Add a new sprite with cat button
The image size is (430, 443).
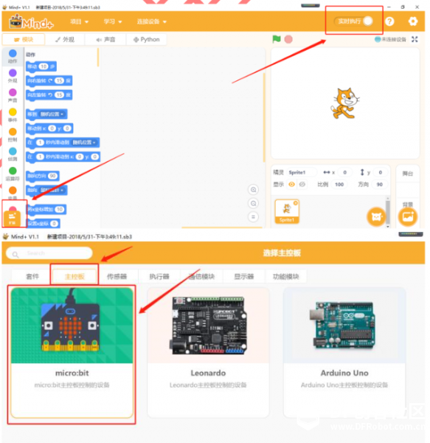pos(376,217)
